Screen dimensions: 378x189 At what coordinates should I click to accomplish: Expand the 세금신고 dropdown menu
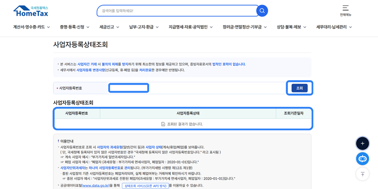pos(109,27)
